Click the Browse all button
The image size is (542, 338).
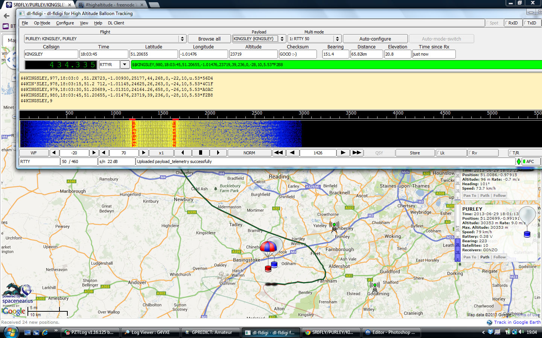[x=209, y=39]
